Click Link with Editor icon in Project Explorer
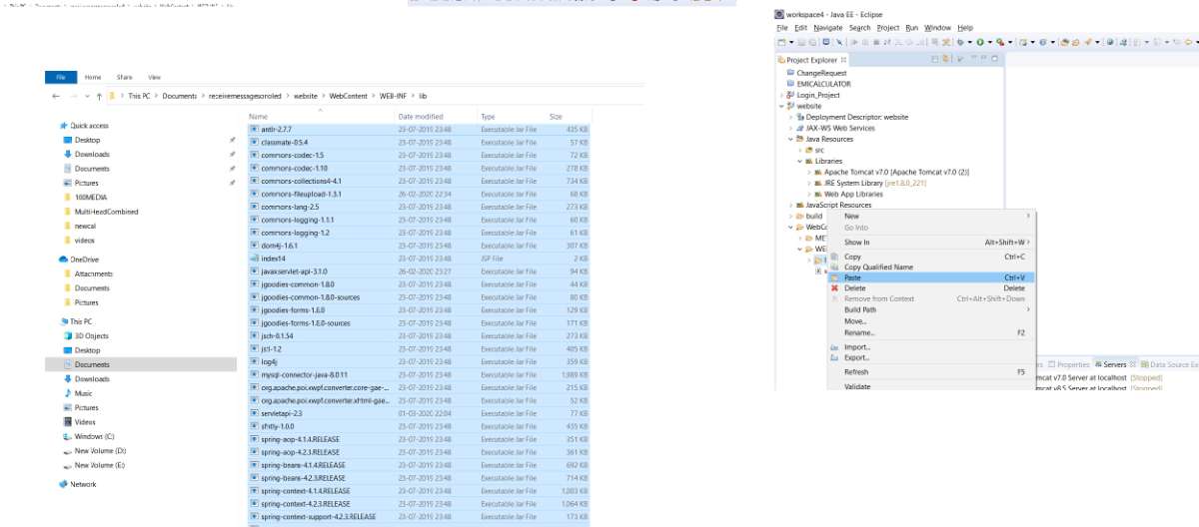This screenshot has width=1199, height=527. coord(947,60)
